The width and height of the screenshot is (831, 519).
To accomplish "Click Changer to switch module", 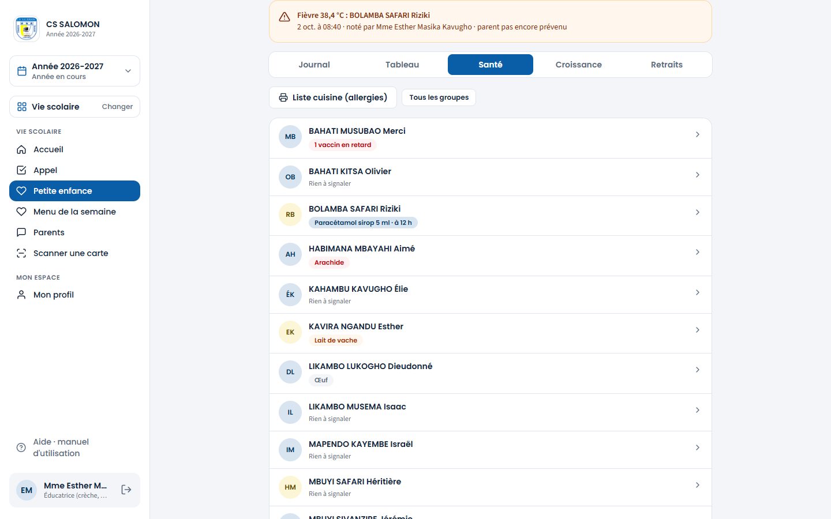I will click(117, 107).
